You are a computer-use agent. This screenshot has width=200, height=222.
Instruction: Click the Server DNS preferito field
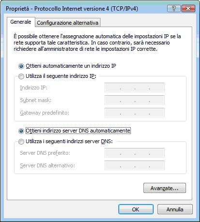click(134, 153)
